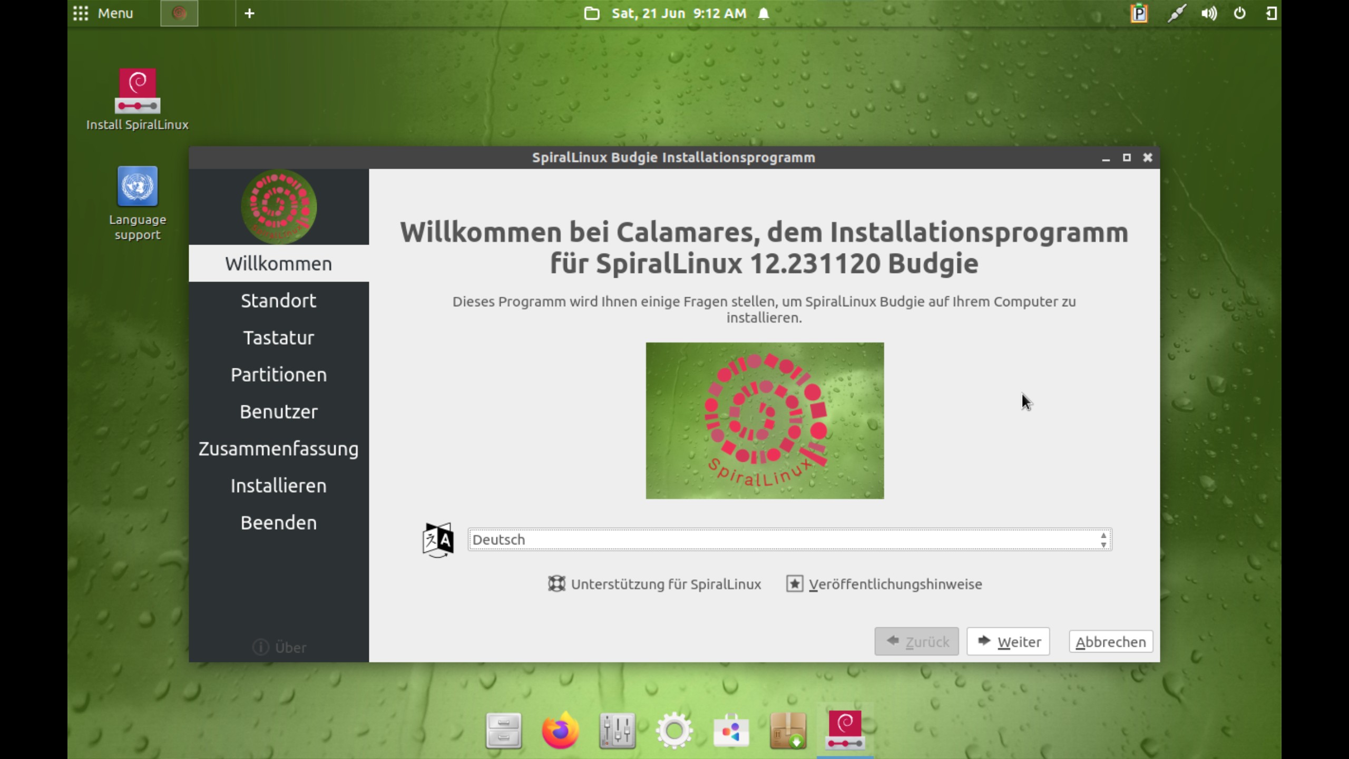The image size is (1349, 759).
Task: Maximize the installer window
Action: pyautogui.click(x=1127, y=158)
